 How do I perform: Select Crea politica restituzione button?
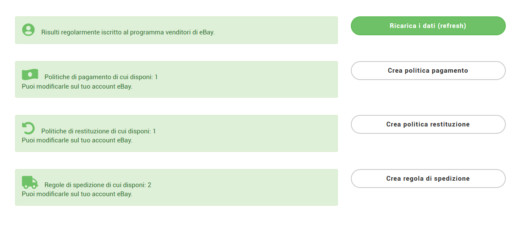coord(428,124)
